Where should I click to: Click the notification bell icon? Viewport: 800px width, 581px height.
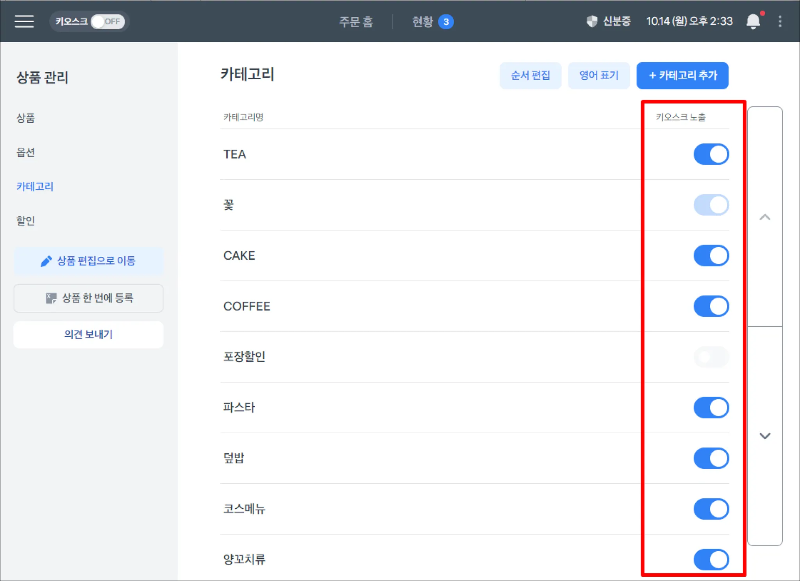coord(753,21)
